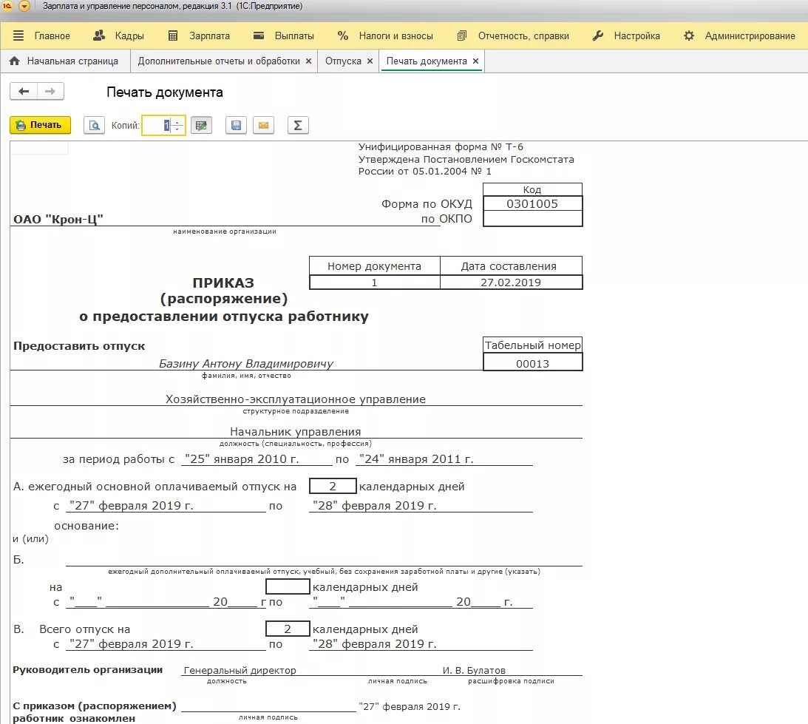Click the empty ОКПО code cell
Image resolution: width=808 pixels, height=724 pixels.
532,219
